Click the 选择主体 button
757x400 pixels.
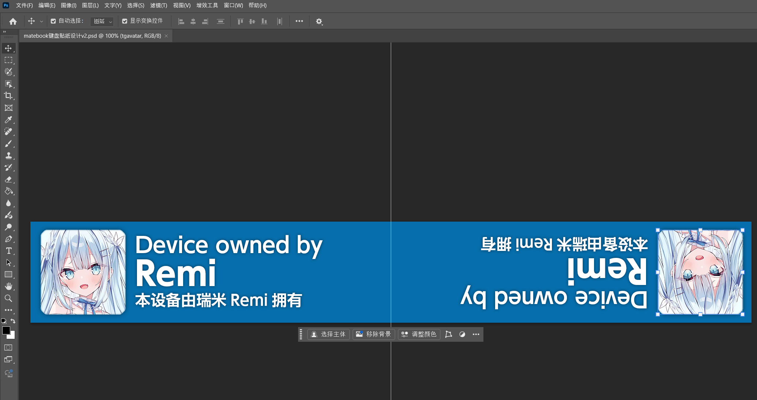point(329,334)
